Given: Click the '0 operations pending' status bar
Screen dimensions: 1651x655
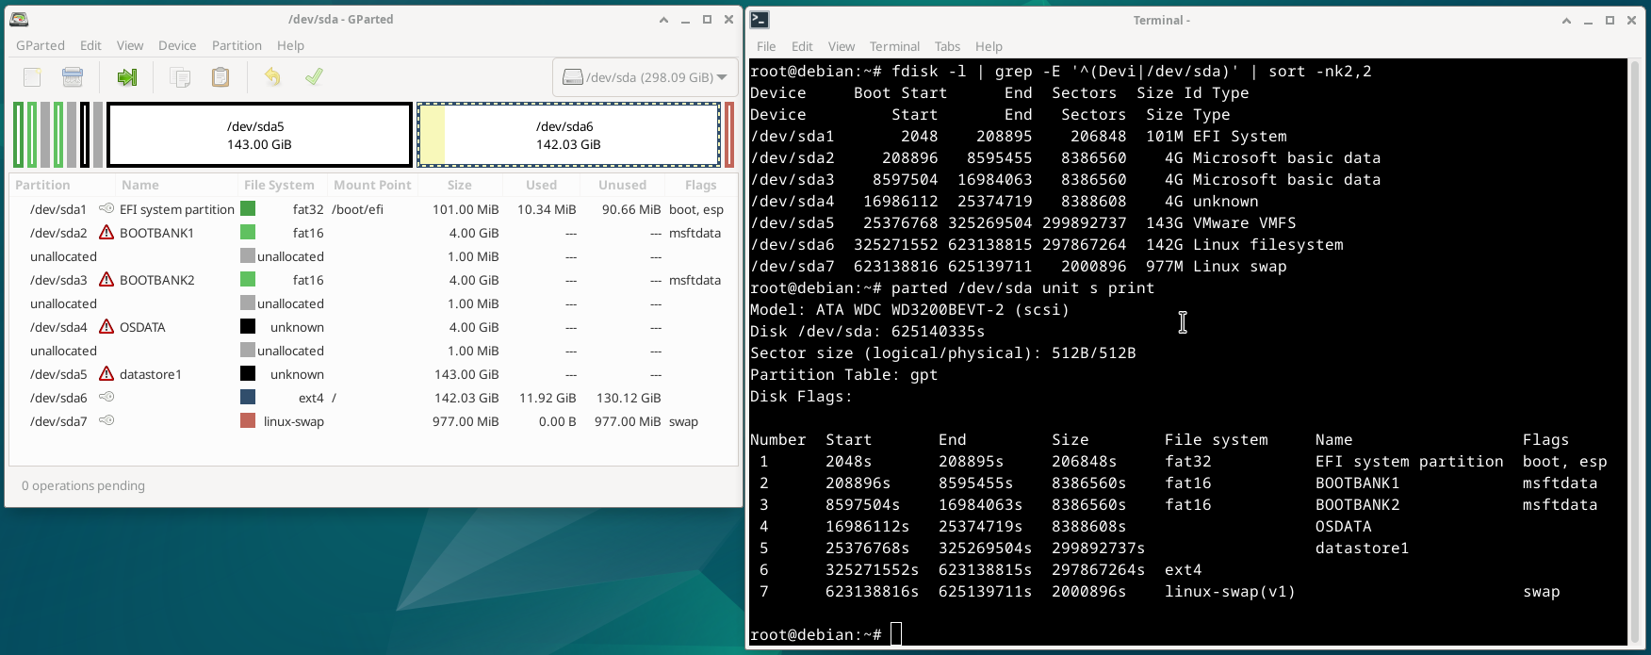Looking at the screenshot, I should click(83, 485).
